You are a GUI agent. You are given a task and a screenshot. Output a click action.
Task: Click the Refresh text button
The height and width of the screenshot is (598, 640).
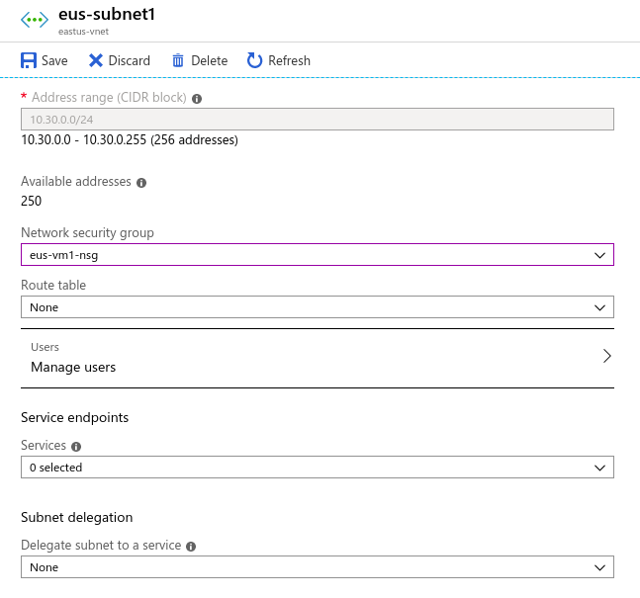click(290, 60)
